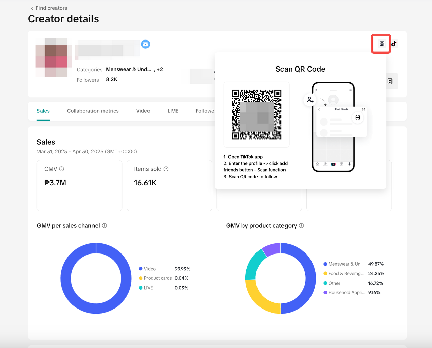Open the Video tab
Viewport: 432px width, 348px height.
click(x=143, y=111)
